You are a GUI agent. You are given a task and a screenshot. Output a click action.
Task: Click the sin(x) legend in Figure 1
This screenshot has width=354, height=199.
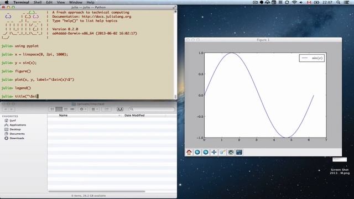click(x=312, y=58)
